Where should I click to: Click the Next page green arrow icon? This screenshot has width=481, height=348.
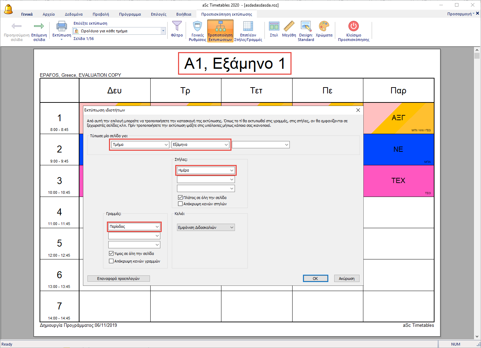39,26
